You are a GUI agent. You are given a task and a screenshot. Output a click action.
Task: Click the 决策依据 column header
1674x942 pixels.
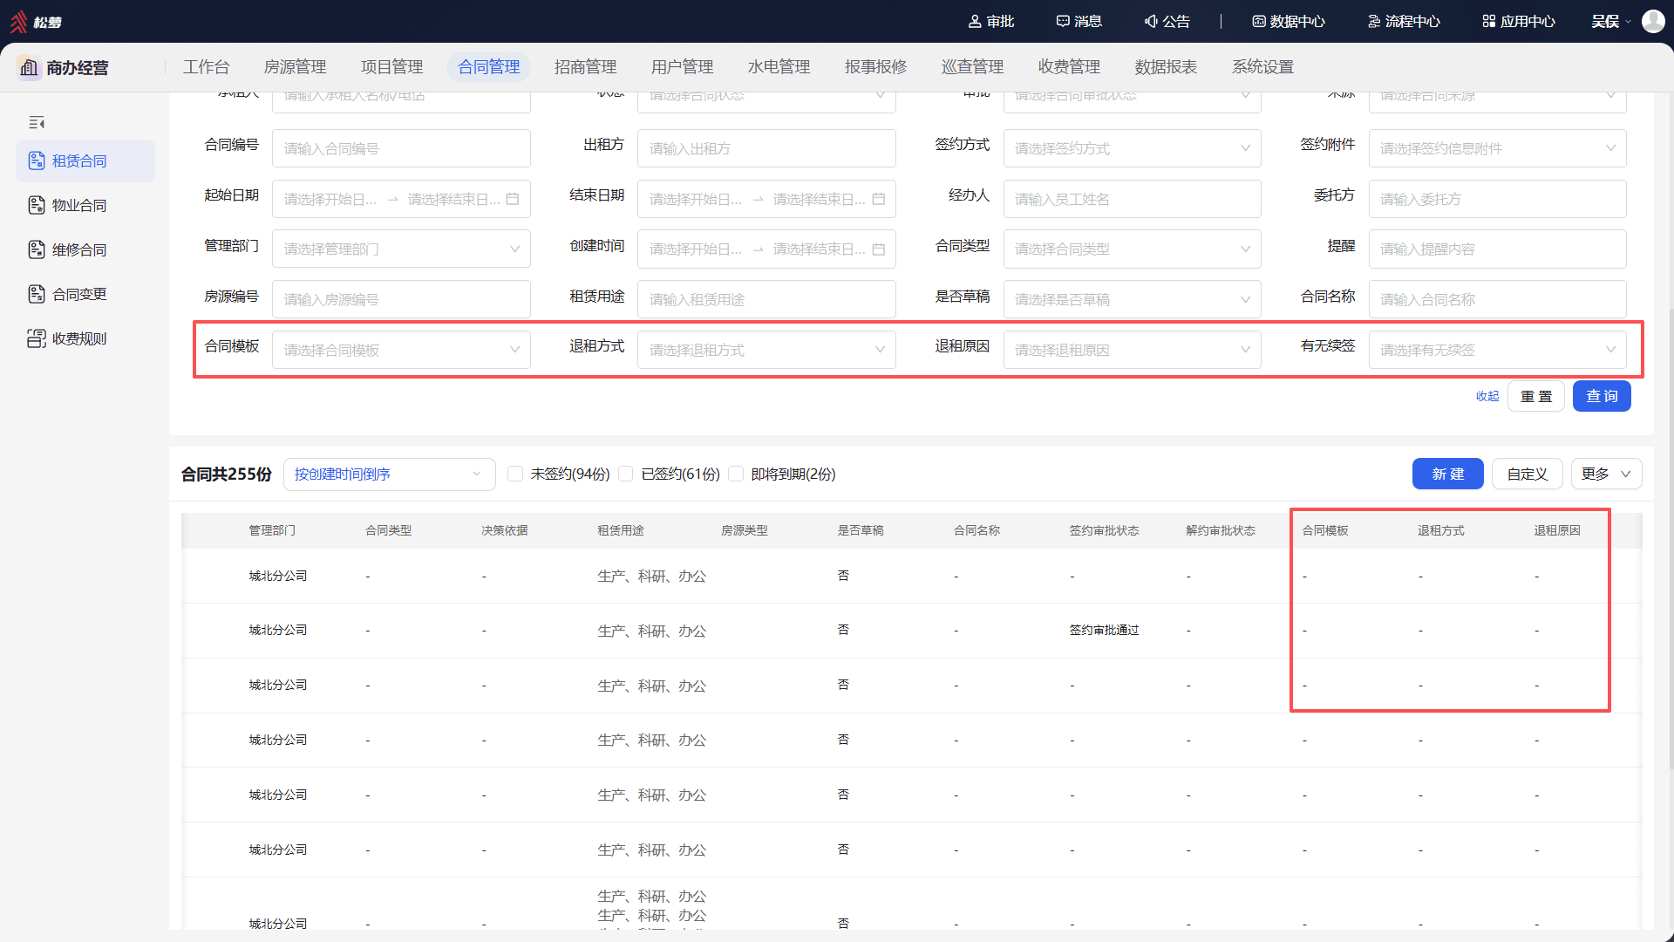pos(504,530)
